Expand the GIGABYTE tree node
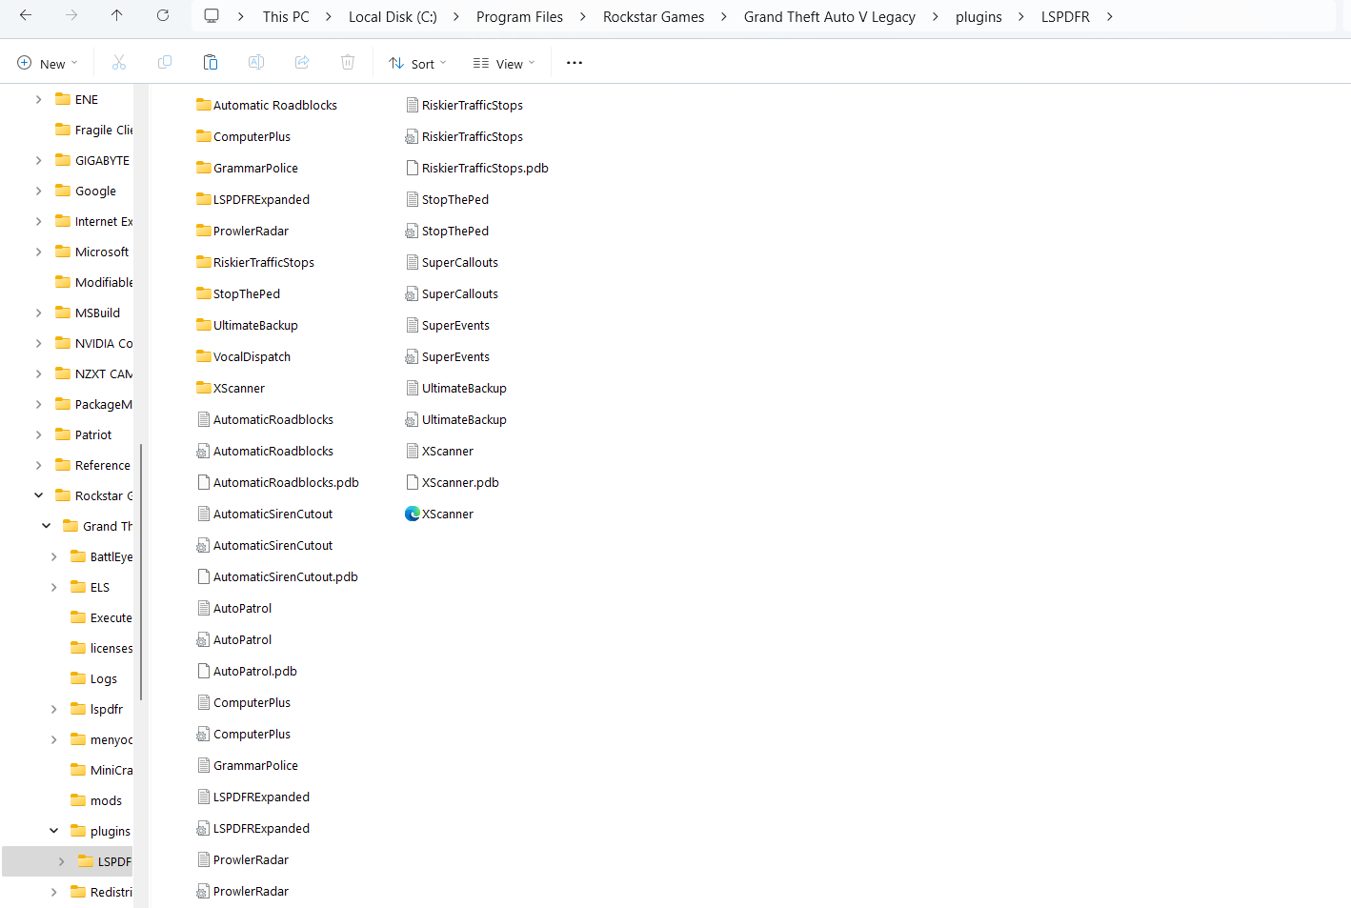 point(38,160)
